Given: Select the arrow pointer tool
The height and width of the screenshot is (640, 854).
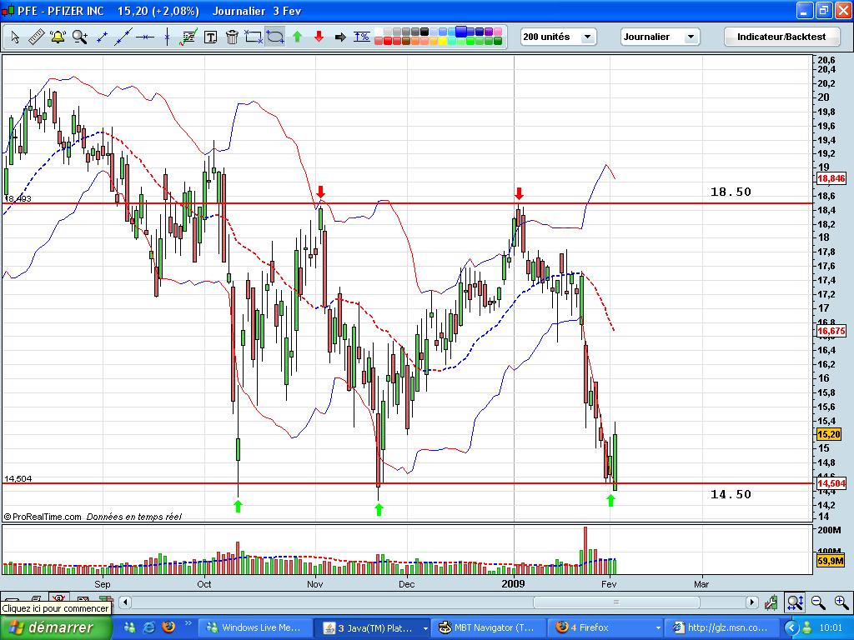Looking at the screenshot, I should coord(15,37).
